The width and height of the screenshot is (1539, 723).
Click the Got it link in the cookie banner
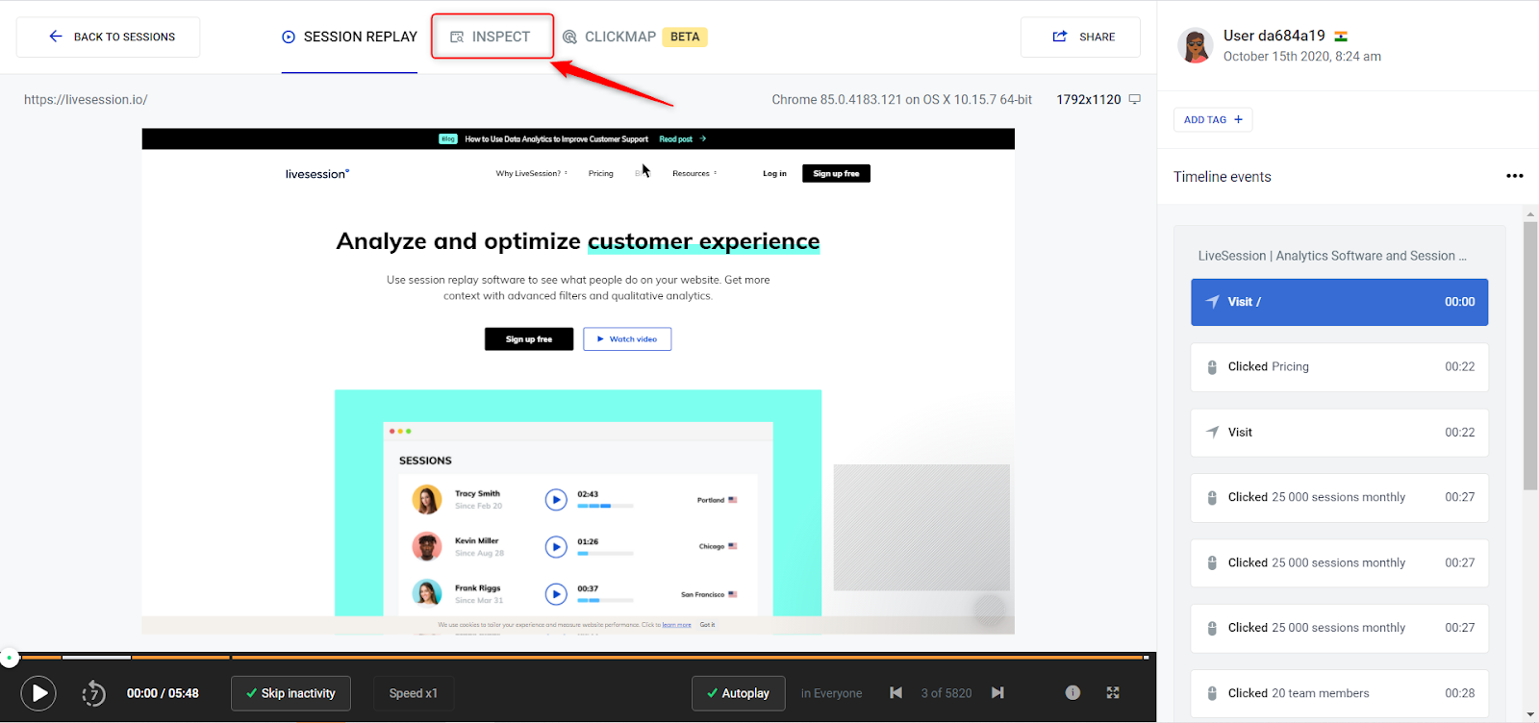click(x=707, y=625)
